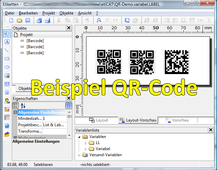
Task: Open the Objekte menu
Action: (x=66, y=13)
